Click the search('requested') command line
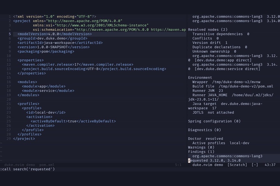The height and width of the screenshot is (186, 280). [27, 169]
